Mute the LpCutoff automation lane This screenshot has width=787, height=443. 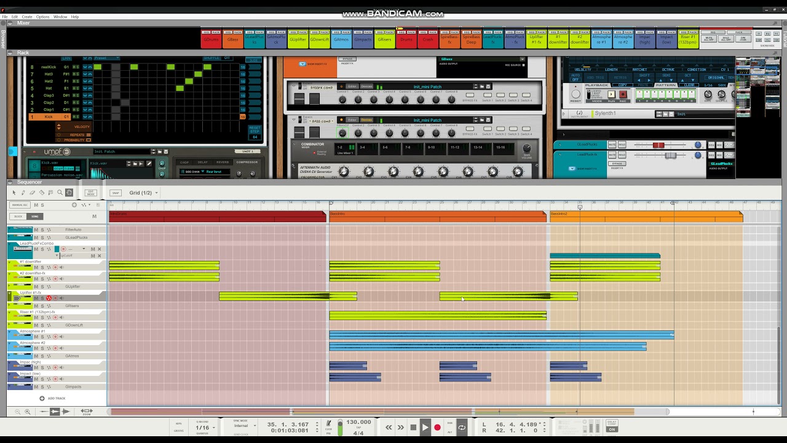point(93,255)
